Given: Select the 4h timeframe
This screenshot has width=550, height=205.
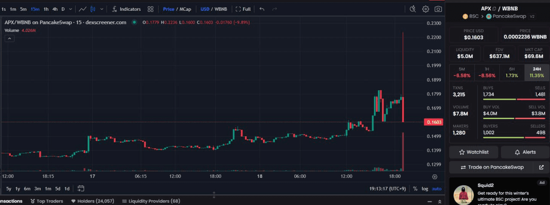Looking at the screenshot, I should (x=55, y=9).
